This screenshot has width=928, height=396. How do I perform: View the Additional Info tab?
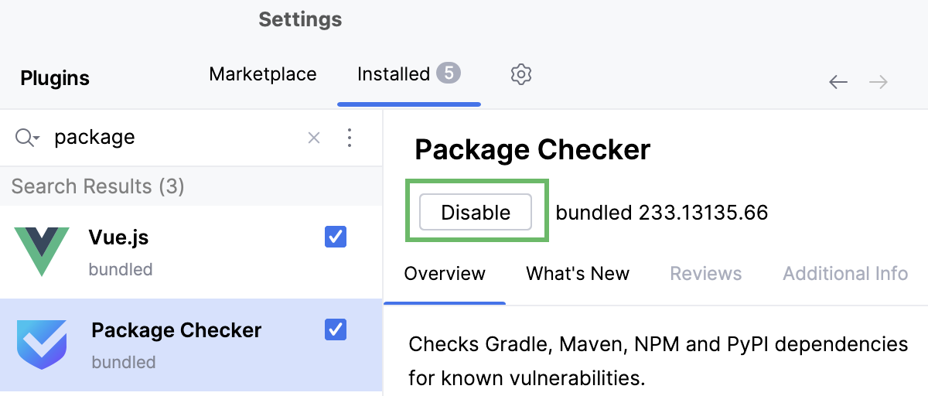coord(844,274)
